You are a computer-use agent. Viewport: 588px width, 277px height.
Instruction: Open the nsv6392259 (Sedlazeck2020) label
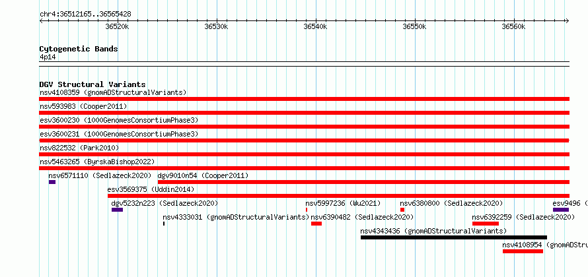(523, 217)
